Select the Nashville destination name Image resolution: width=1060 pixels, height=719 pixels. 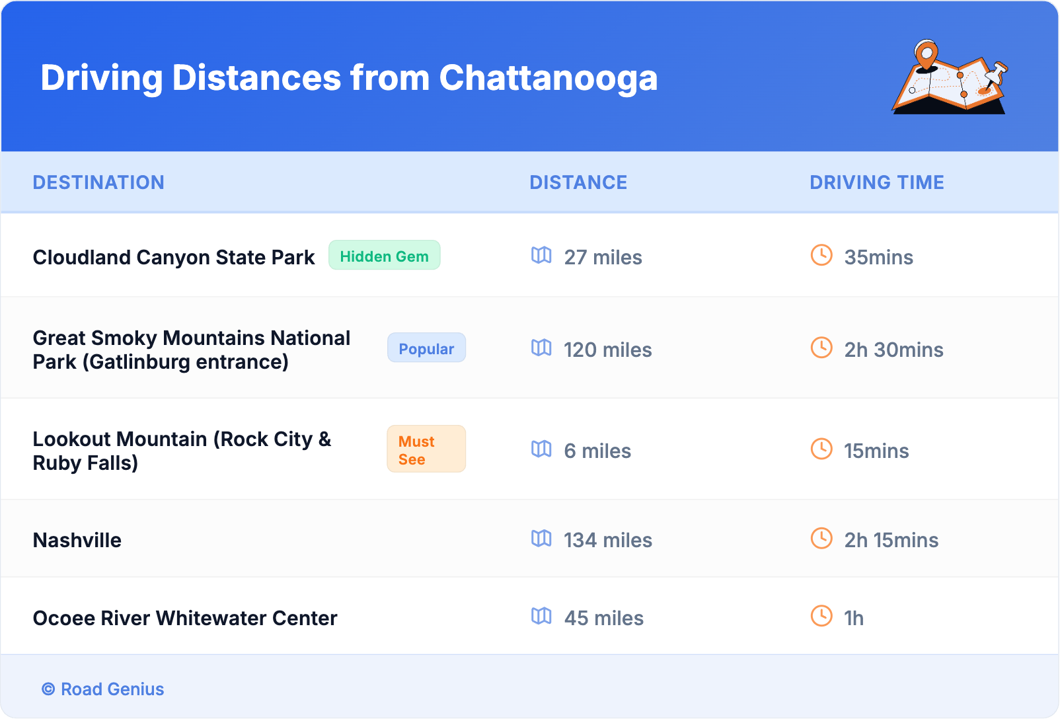77,540
